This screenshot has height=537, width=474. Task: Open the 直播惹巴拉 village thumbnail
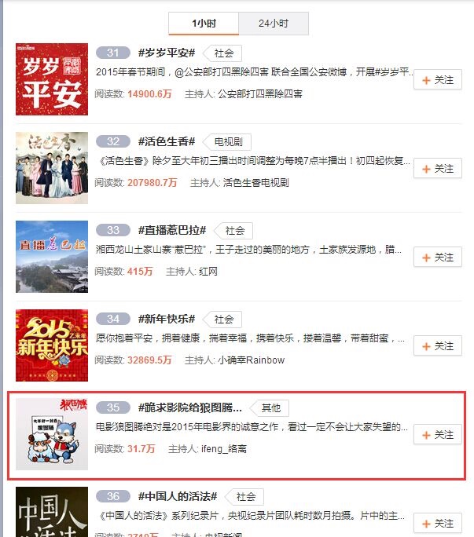(52, 257)
